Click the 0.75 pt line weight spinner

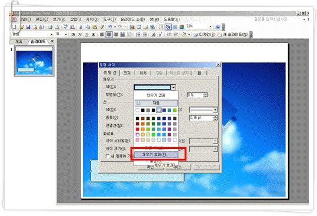pos(215,118)
